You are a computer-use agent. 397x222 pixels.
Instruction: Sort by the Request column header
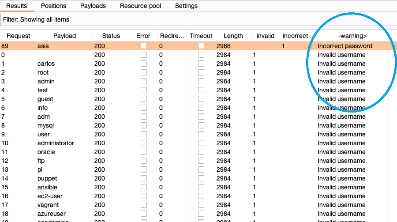18,36
